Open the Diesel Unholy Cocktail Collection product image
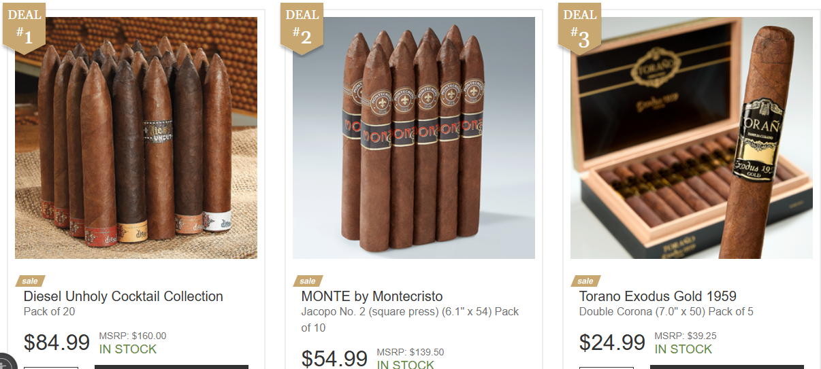The image size is (821, 369). (x=136, y=138)
